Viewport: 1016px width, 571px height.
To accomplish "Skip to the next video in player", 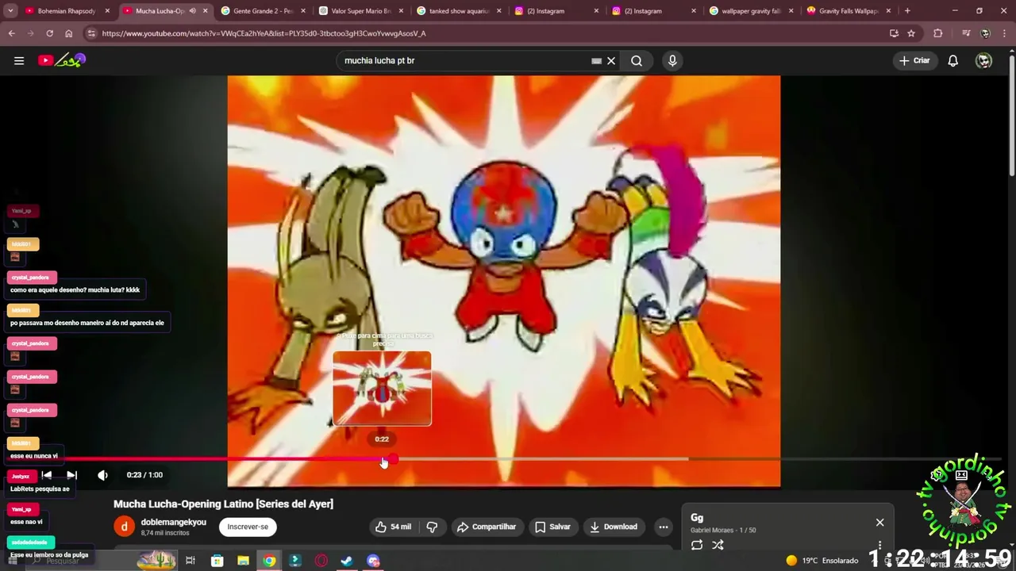I will 71,475.
